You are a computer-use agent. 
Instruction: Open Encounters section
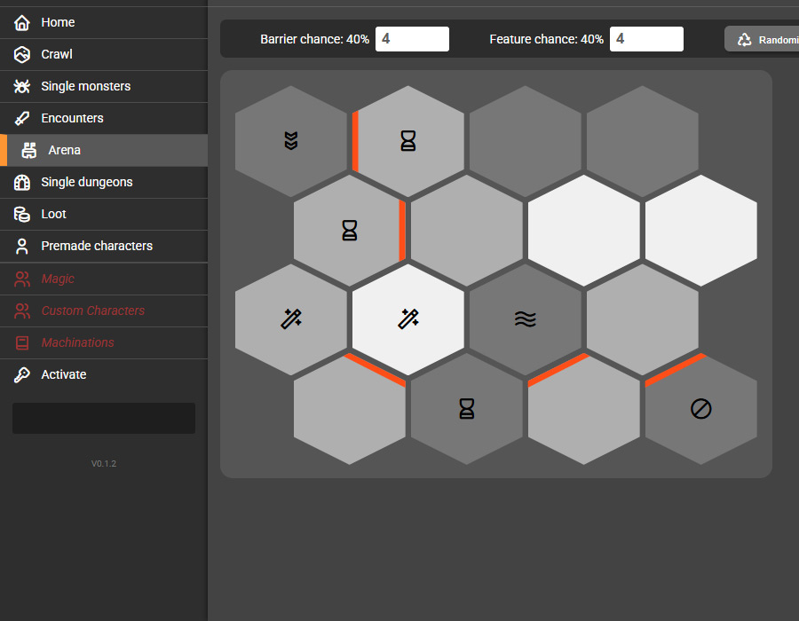104,118
